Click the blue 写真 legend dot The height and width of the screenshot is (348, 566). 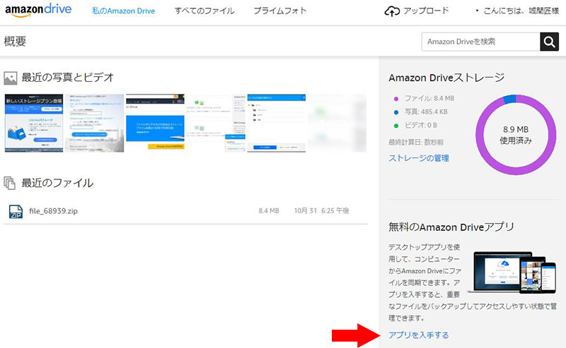coord(396,112)
